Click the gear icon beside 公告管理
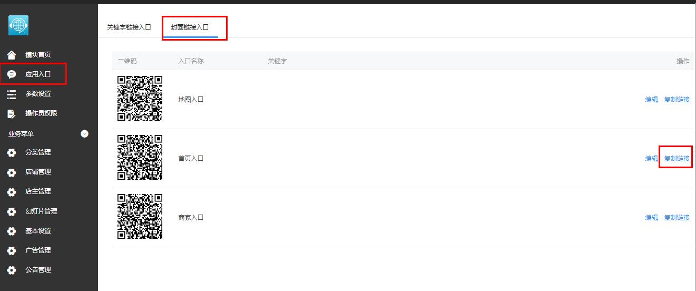696x291 pixels. [12, 270]
